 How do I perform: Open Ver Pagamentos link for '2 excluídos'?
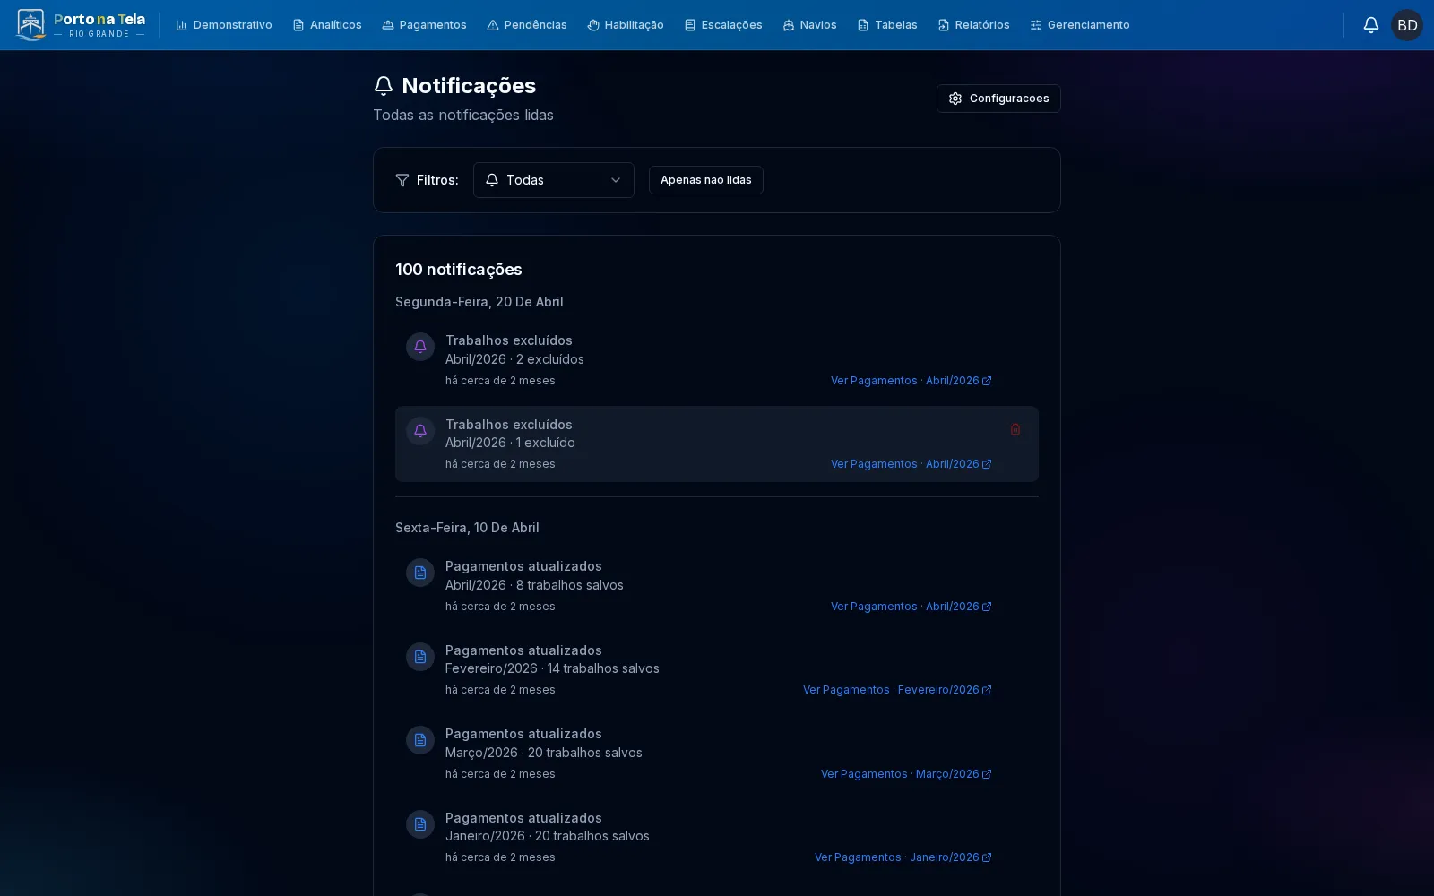click(x=911, y=381)
